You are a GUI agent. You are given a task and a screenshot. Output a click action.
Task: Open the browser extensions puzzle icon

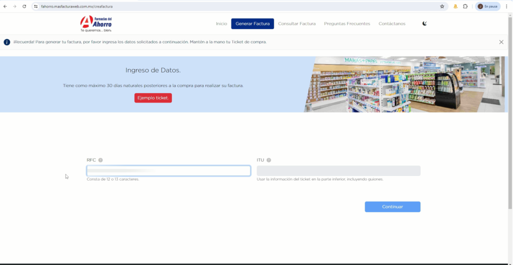465,6
